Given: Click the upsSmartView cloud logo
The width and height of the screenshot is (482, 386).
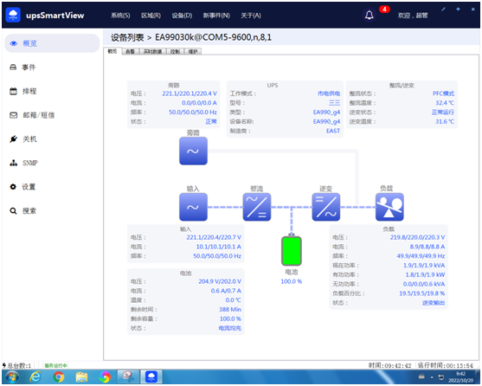Looking at the screenshot, I should point(13,15).
